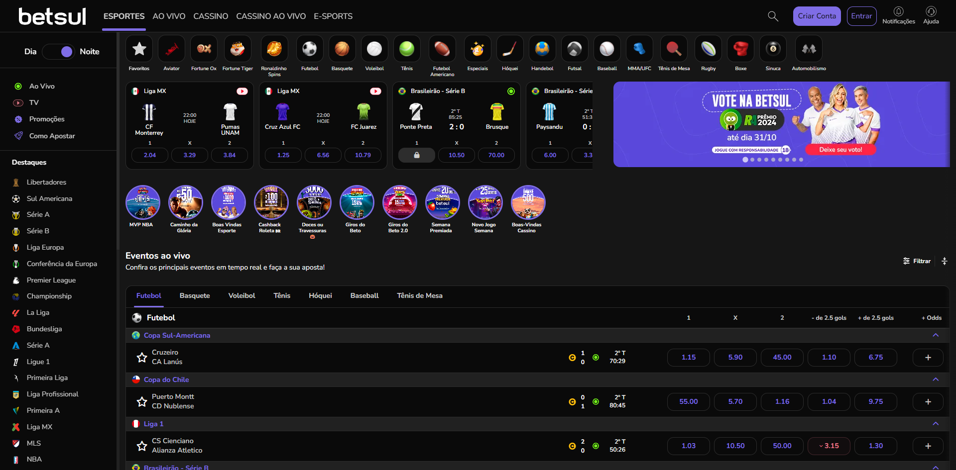Screen dimensions: 956x470
Task: Select the second banner carousel dot
Action: 752,160
